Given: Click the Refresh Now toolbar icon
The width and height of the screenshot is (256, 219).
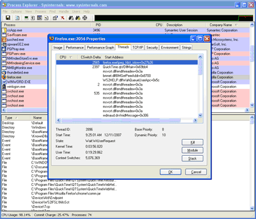Looking at the screenshot, I should pos(17,18).
